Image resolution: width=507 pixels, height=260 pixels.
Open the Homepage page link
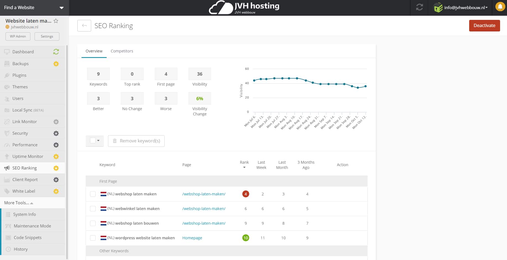coord(192,238)
